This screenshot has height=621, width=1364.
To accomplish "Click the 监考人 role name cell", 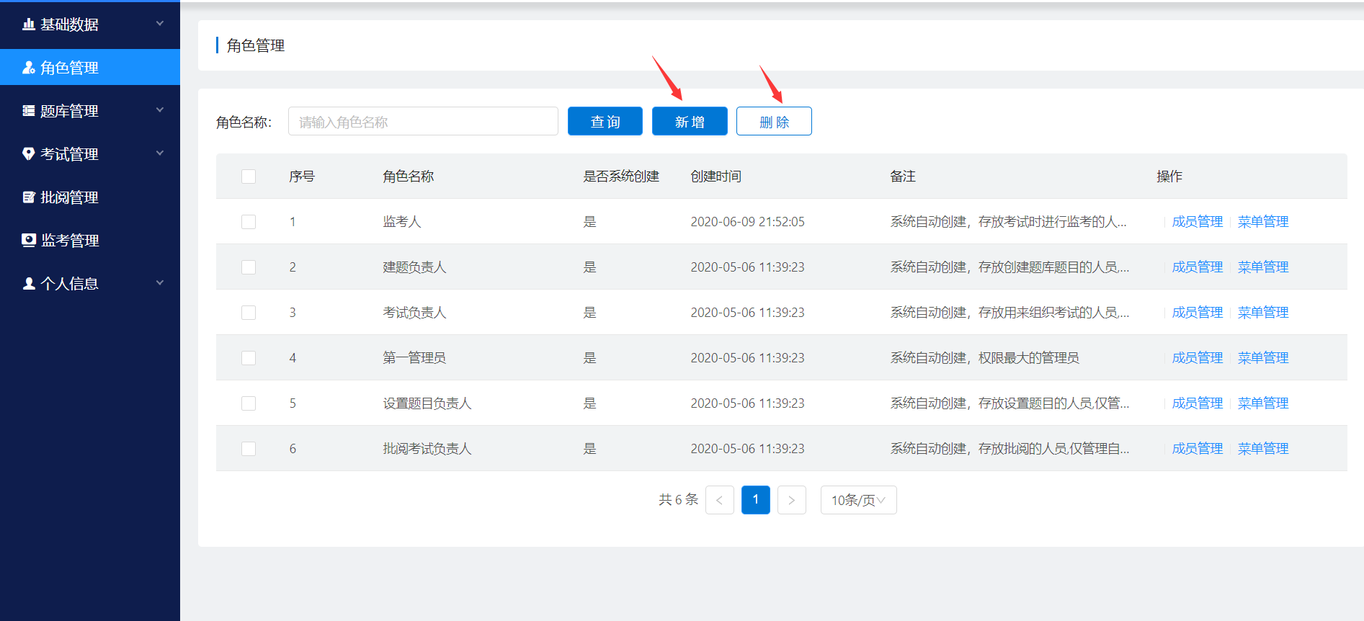I will point(402,222).
